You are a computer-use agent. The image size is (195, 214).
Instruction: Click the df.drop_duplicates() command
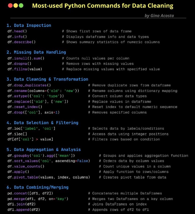29,85
